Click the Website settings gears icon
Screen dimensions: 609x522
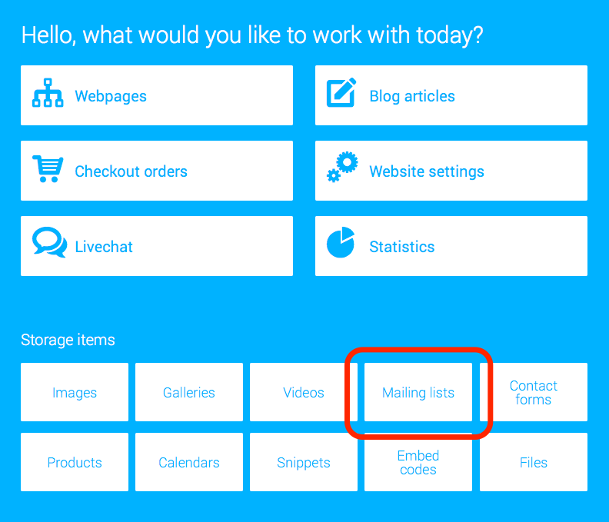pyautogui.click(x=342, y=167)
